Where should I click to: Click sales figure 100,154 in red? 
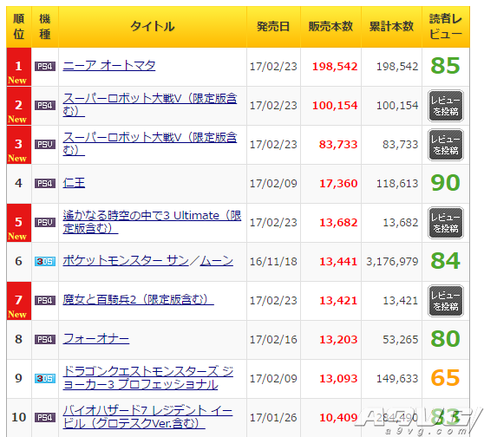click(335, 105)
